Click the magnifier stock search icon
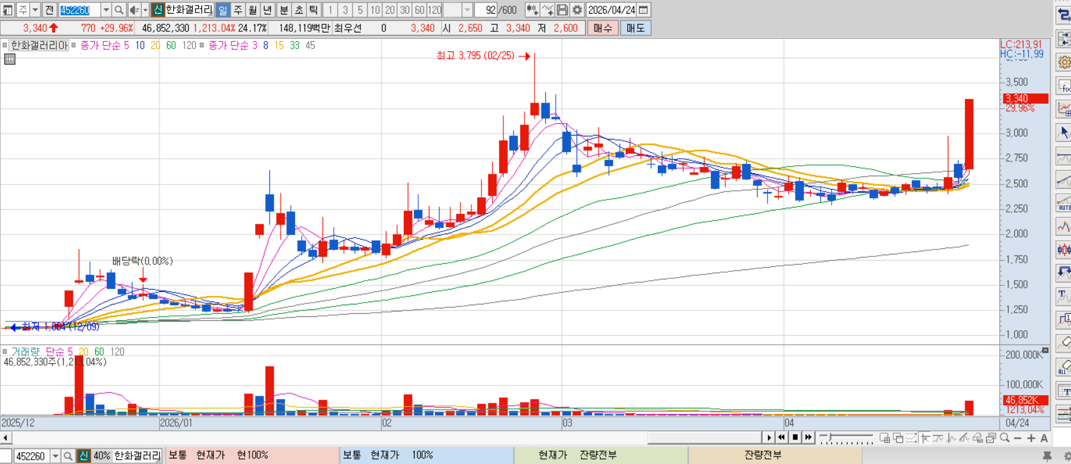 pyautogui.click(x=119, y=10)
